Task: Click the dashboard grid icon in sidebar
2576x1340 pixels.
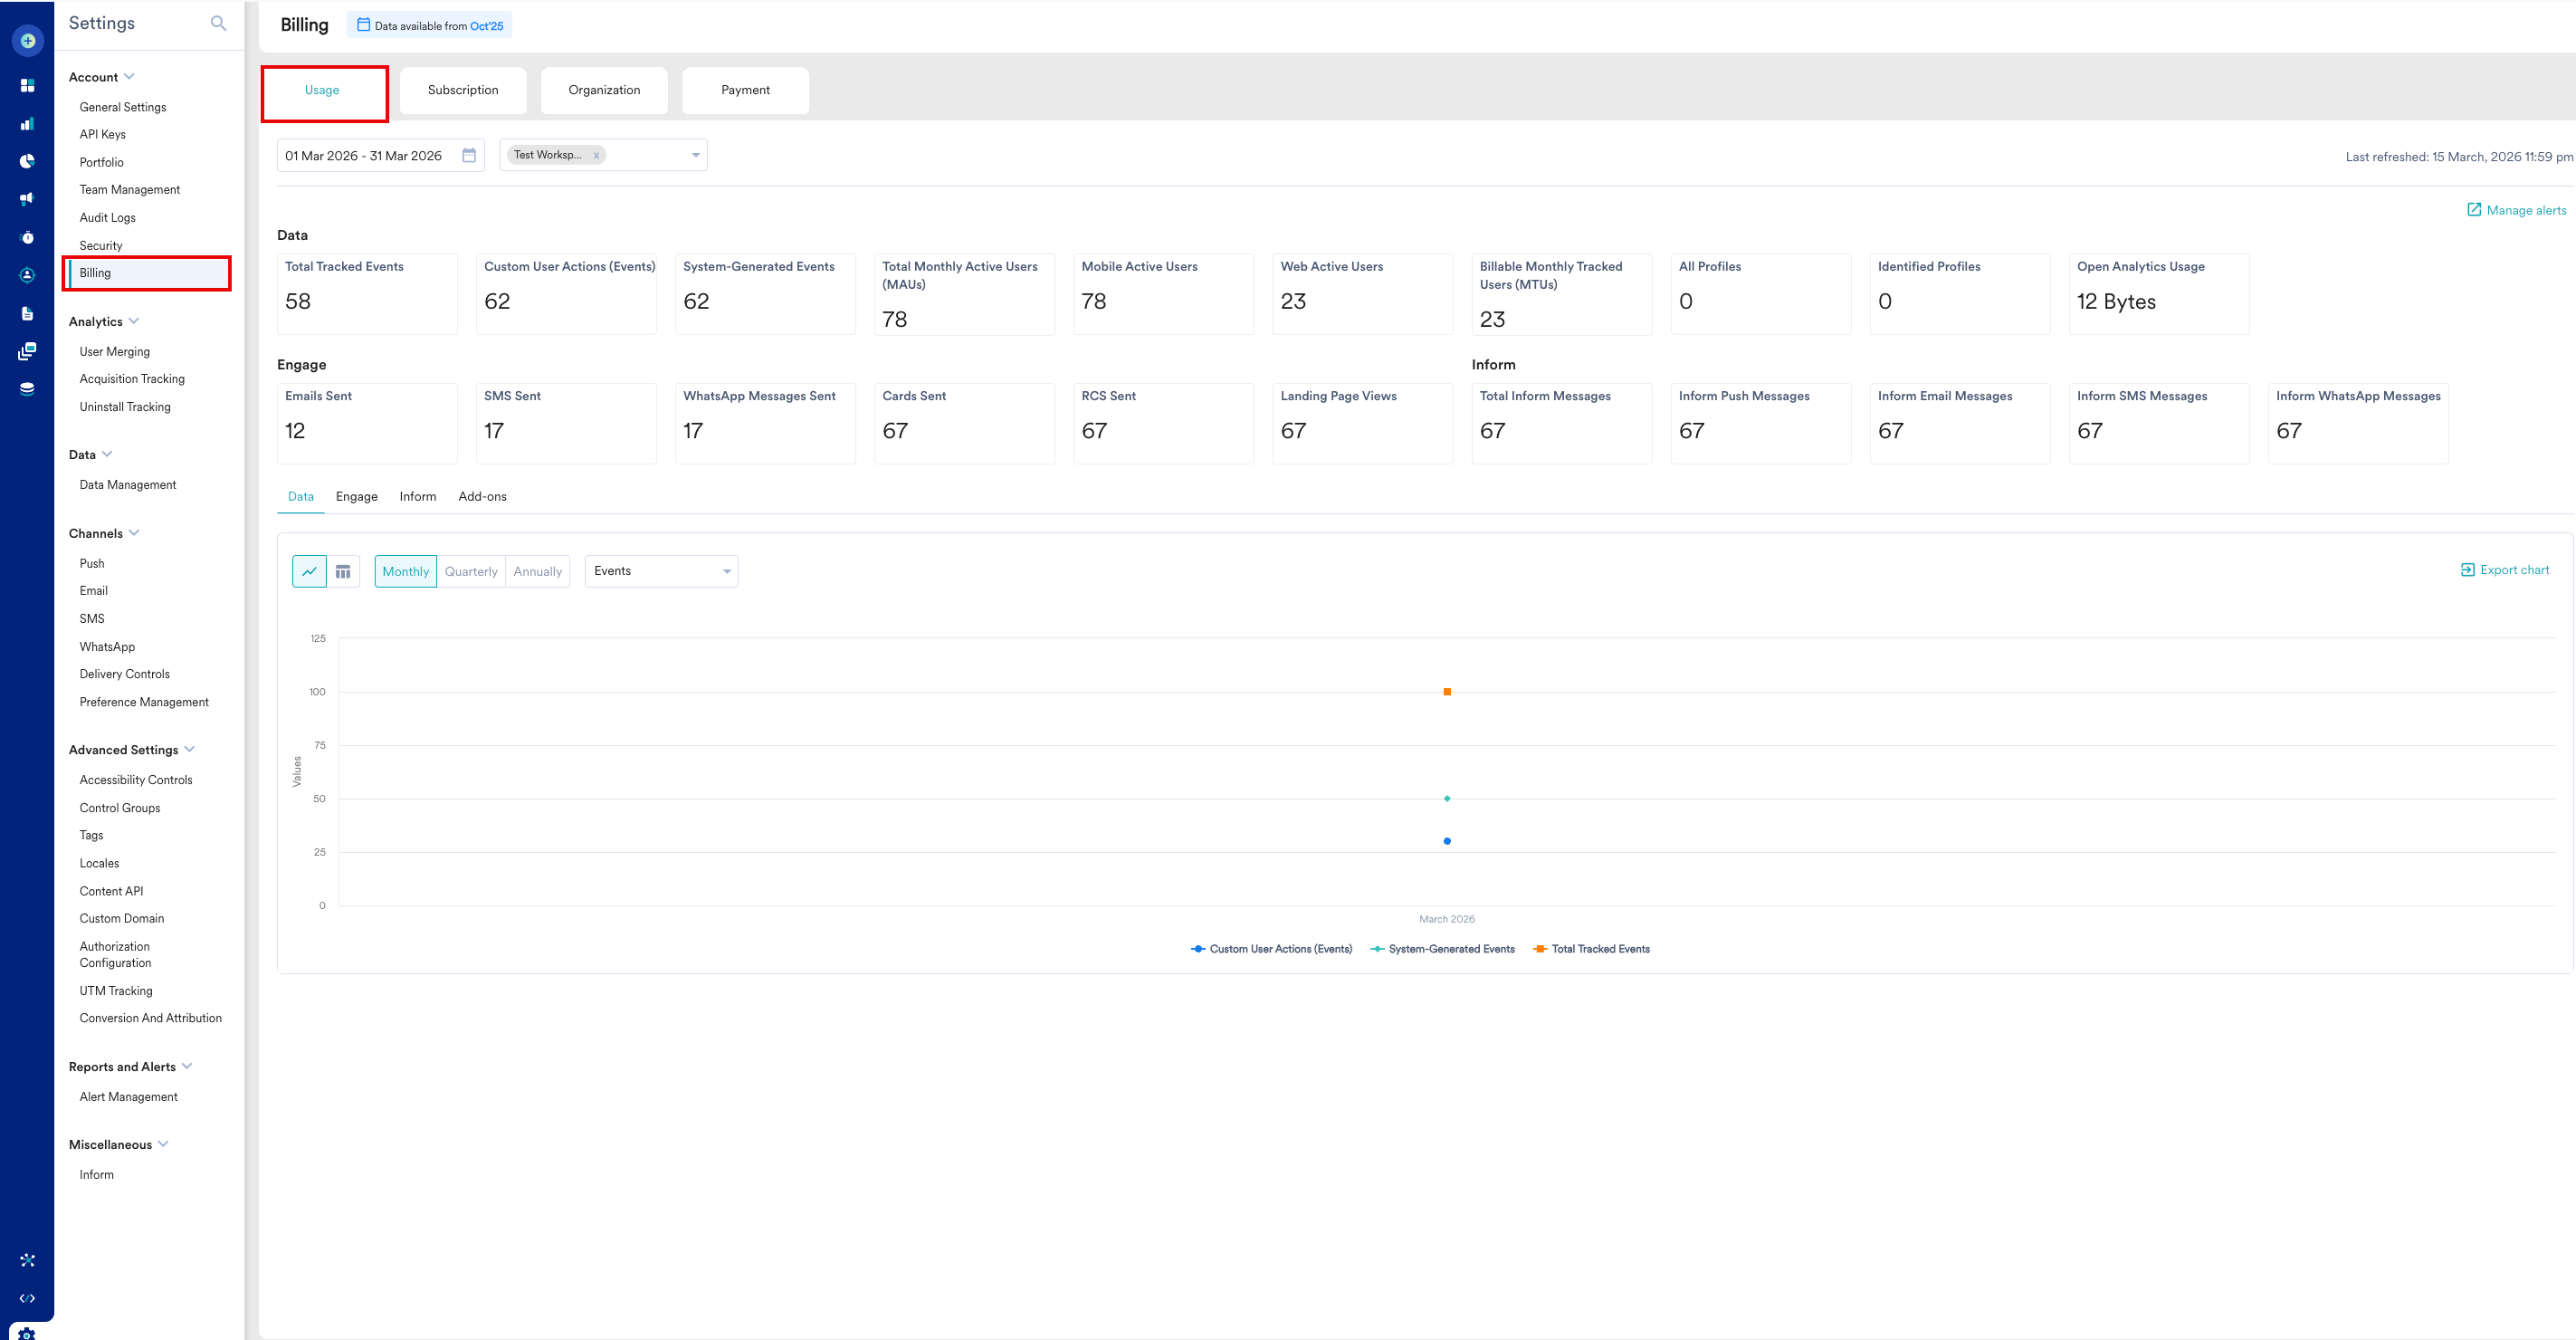Action: tap(27, 85)
